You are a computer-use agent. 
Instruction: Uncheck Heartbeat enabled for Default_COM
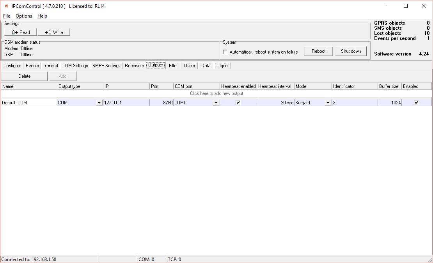(238, 103)
